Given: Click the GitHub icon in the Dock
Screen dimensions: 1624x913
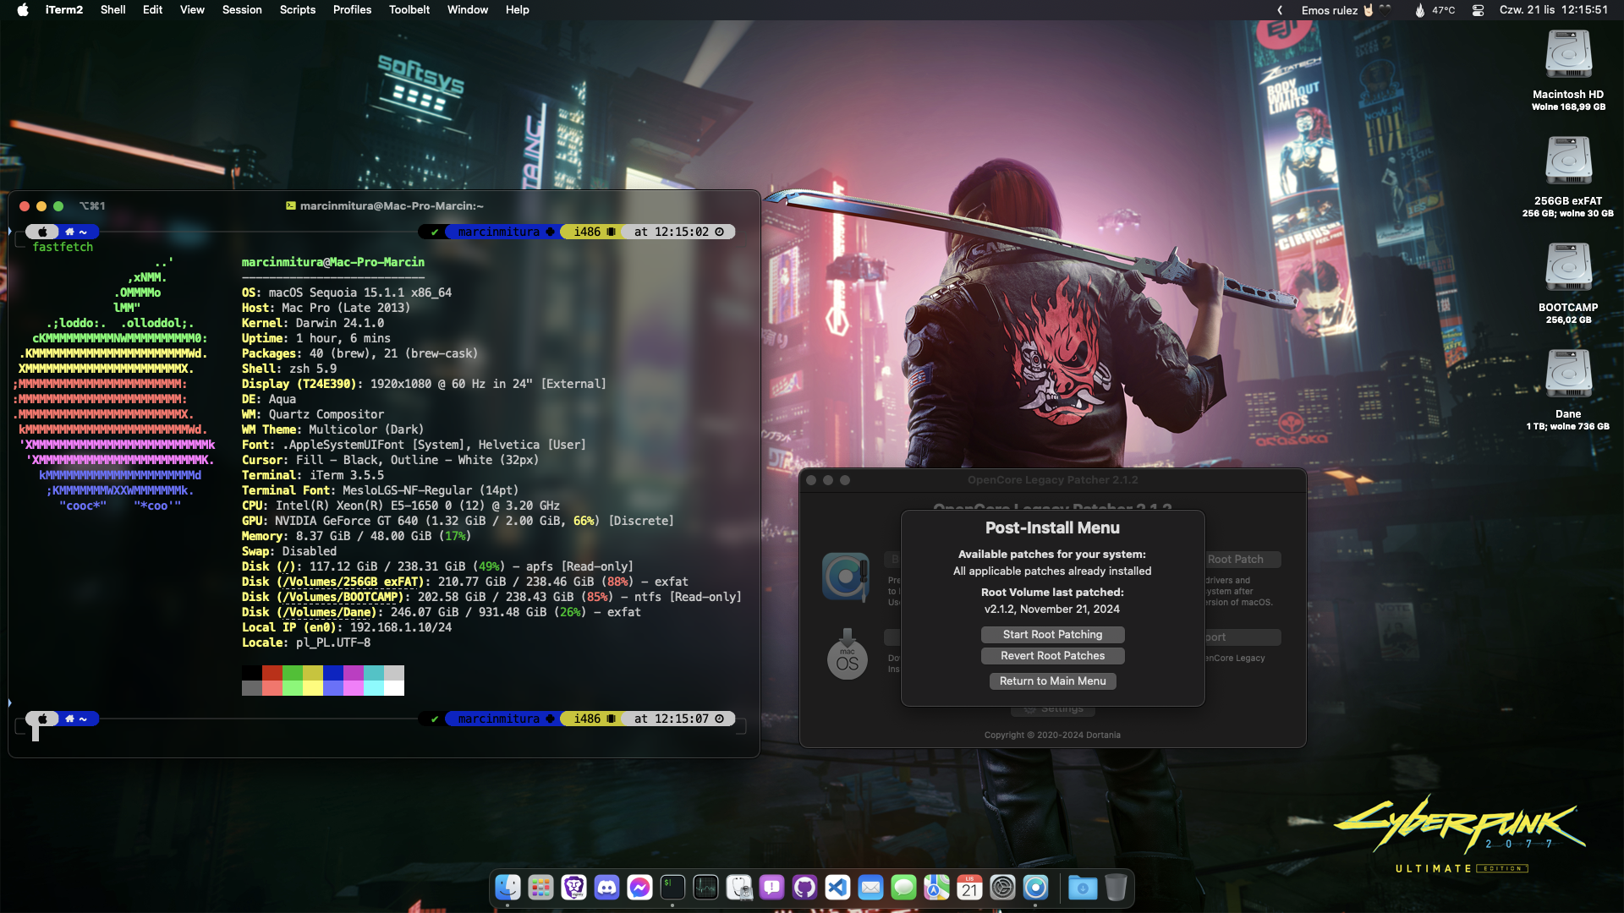Looking at the screenshot, I should 804,888.
